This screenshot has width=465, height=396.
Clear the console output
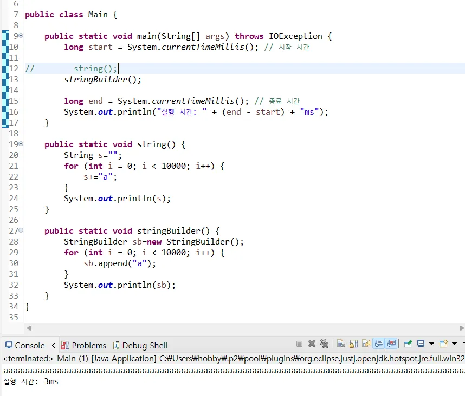click(x=341, y=344)
